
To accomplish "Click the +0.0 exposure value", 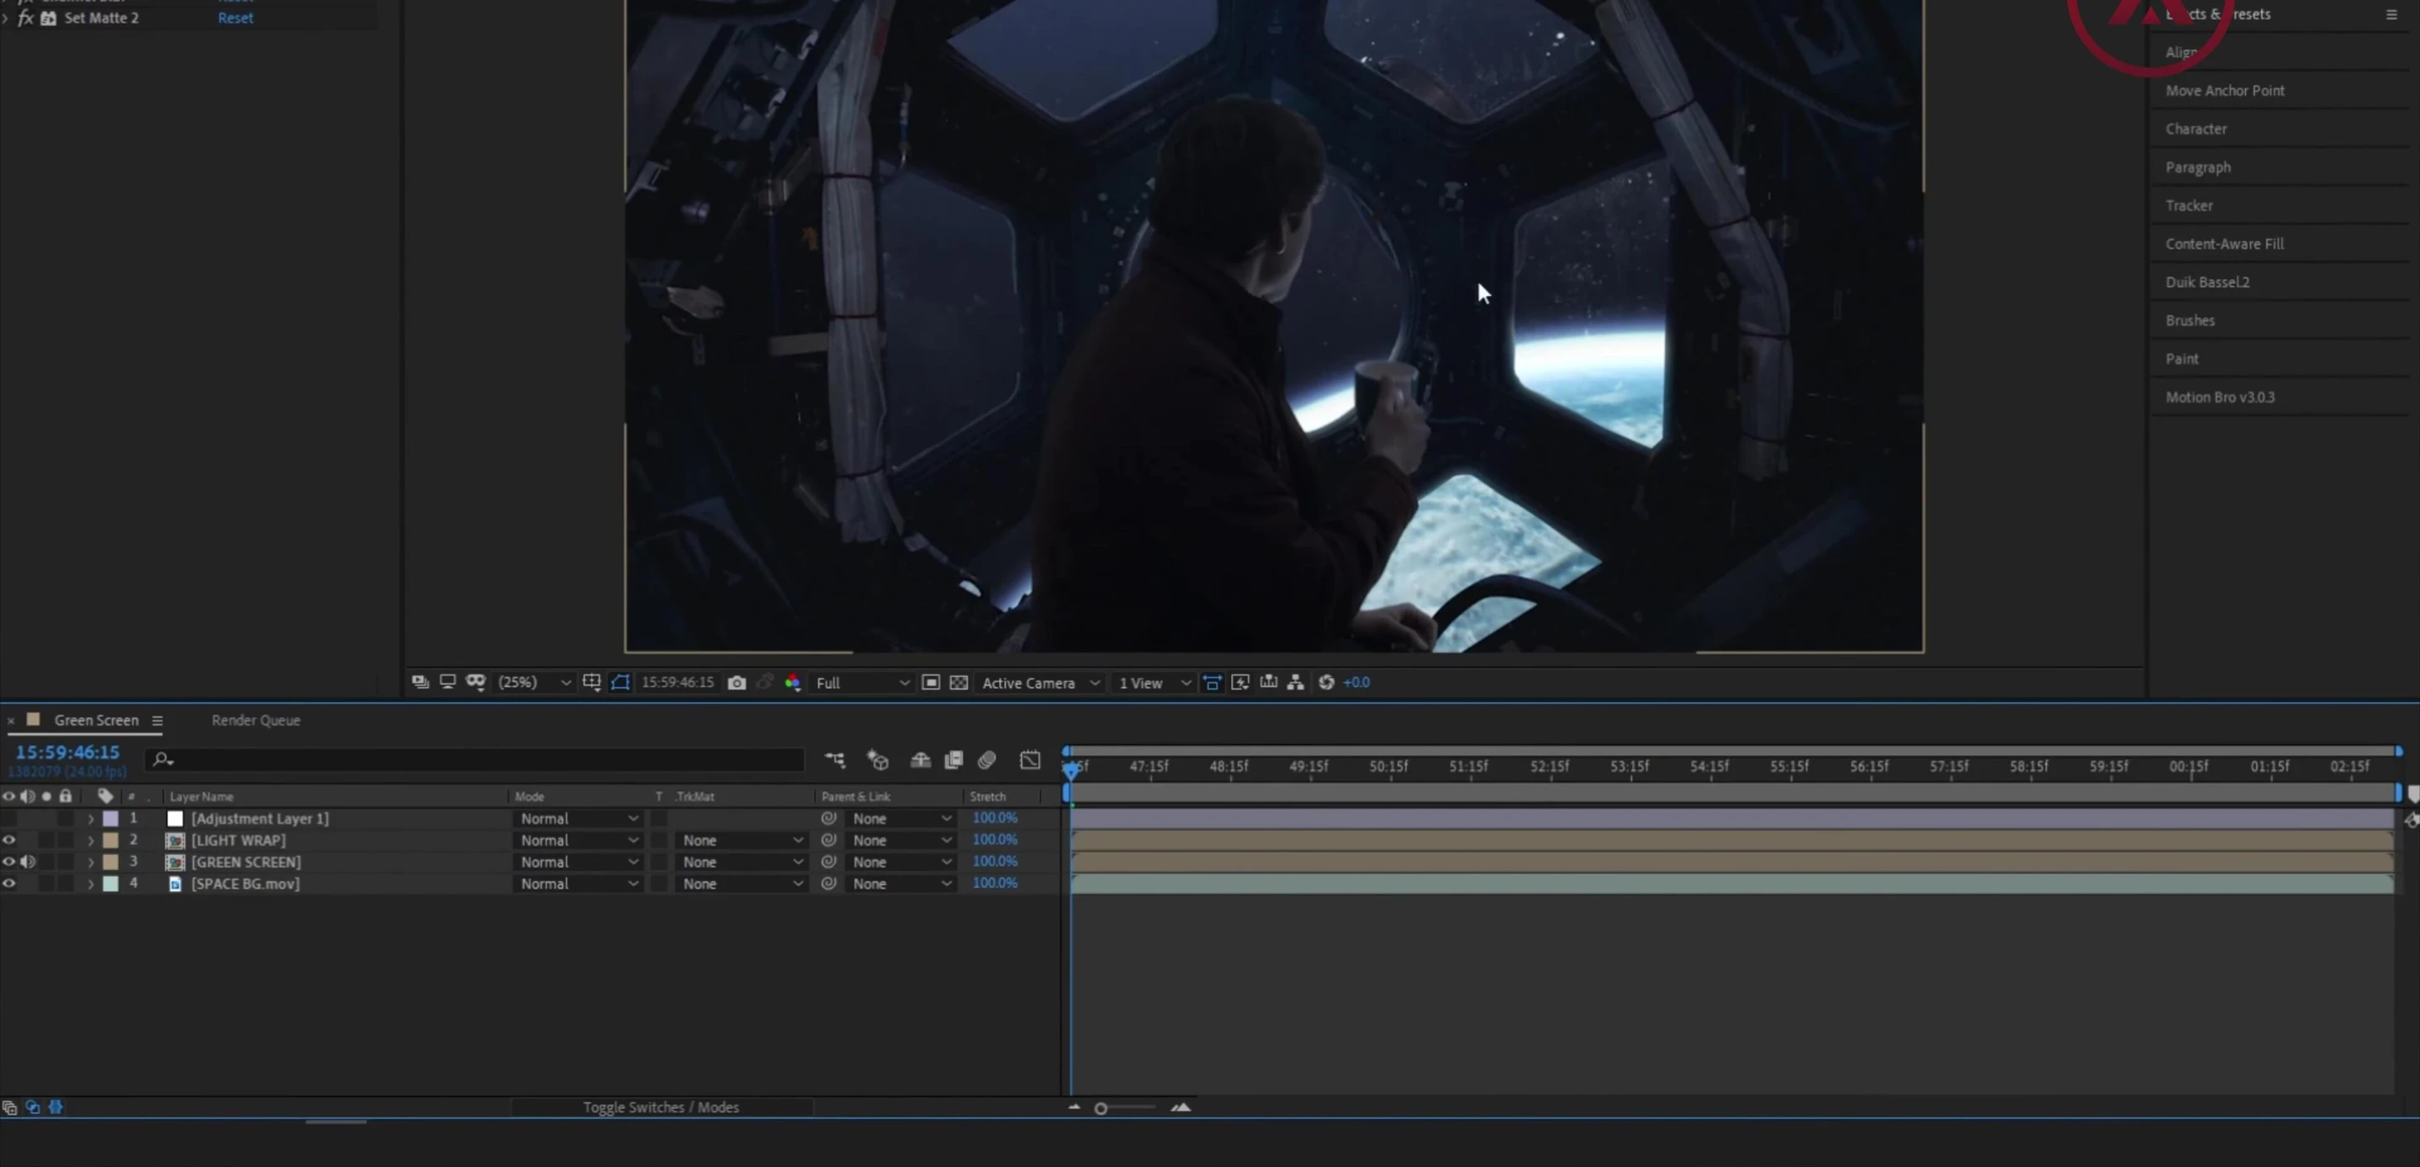I will [x=1356, y=683].
